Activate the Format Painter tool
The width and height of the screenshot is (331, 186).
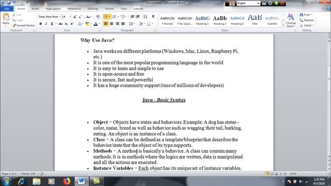23,25
